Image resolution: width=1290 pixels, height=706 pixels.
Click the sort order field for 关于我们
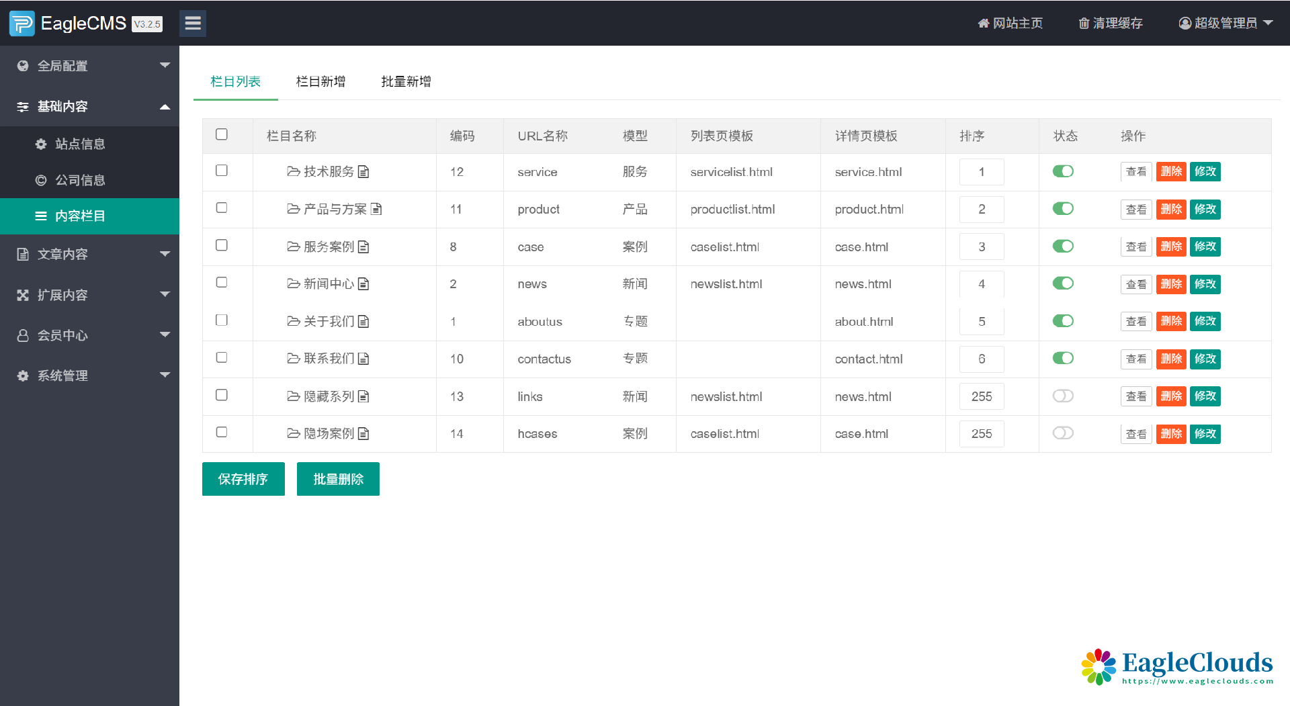[x=982, y=322]
